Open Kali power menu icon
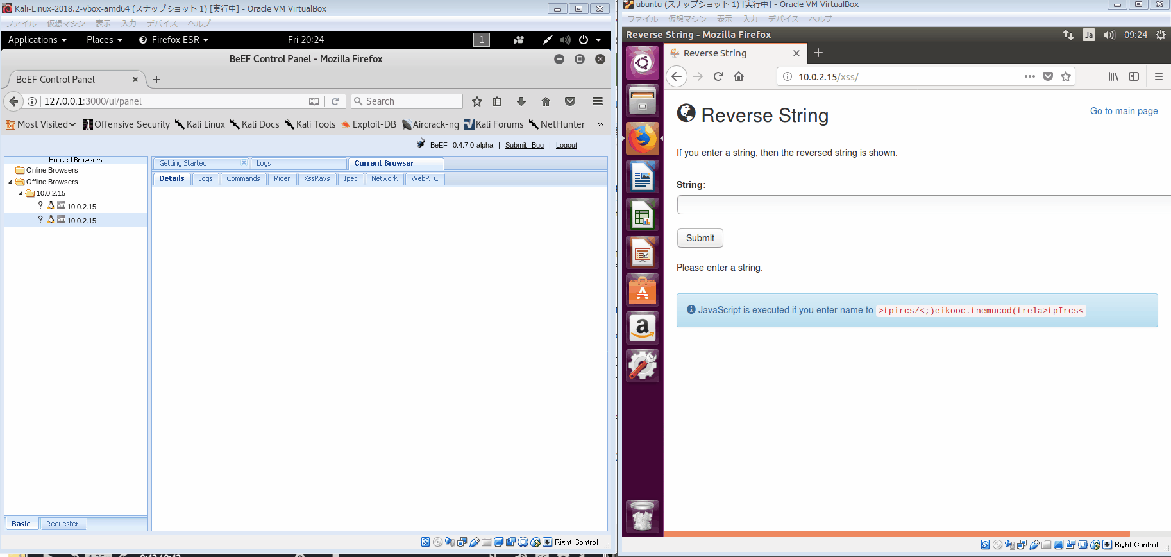 [x=584, y=40]
